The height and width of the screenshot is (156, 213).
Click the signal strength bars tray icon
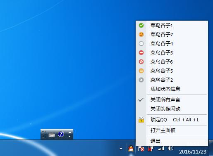click(x=161, y=149)
